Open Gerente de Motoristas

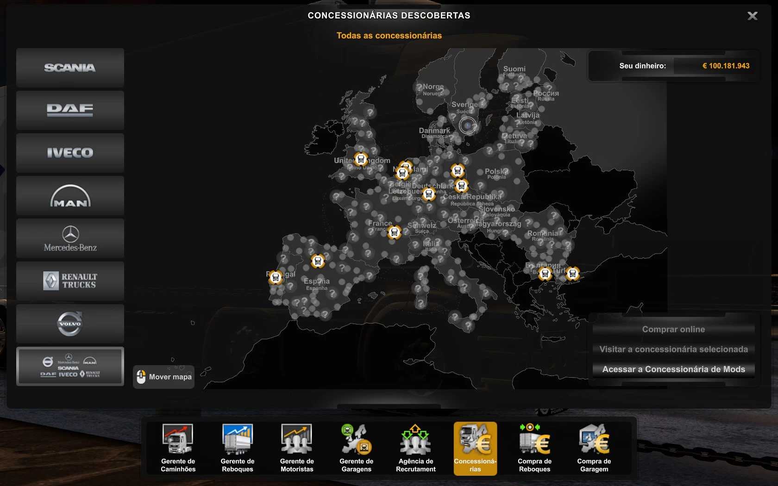tap(297, 448)
